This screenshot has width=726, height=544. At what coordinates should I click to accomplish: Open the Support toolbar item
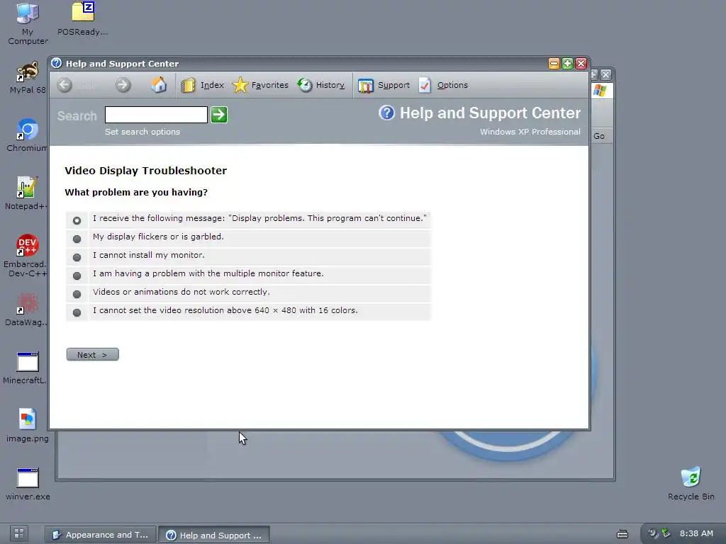click(384, 85)
